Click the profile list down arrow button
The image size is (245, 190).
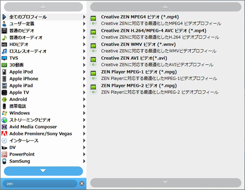click(x=166, y=183)
